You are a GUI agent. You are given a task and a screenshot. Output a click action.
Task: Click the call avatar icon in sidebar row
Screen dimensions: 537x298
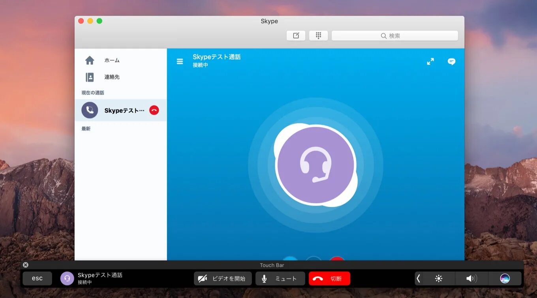(90, 110)
